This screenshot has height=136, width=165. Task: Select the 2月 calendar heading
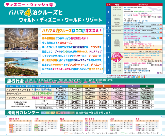pos(112,119)
